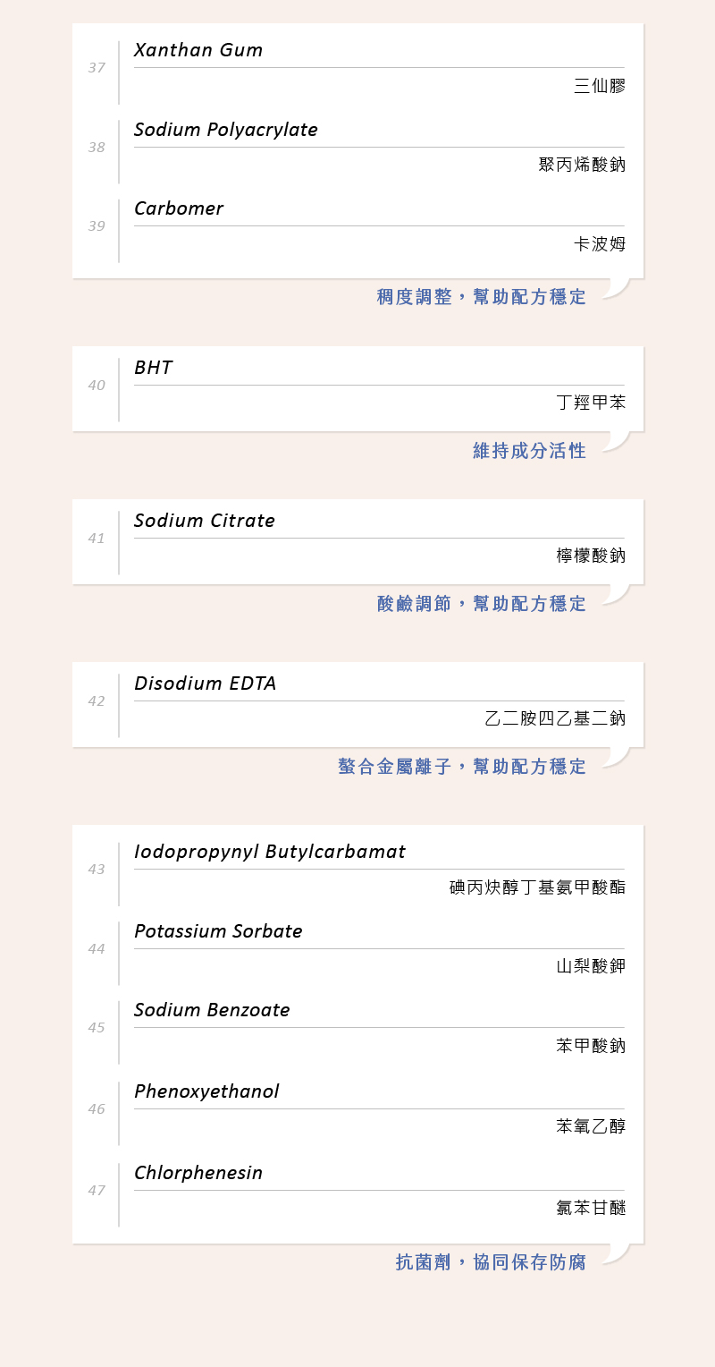Viewport: 715px width, 1367px height.
Task: Select the Sodium Benzoate entry
Action: (212, 1010)
